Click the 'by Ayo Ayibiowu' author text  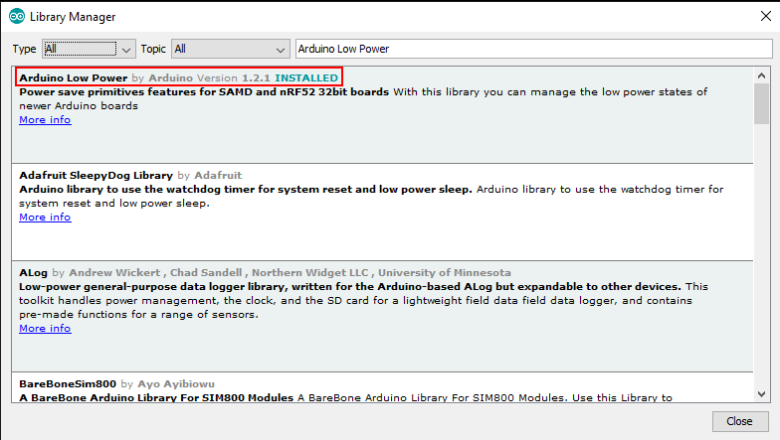coord(167,383)
